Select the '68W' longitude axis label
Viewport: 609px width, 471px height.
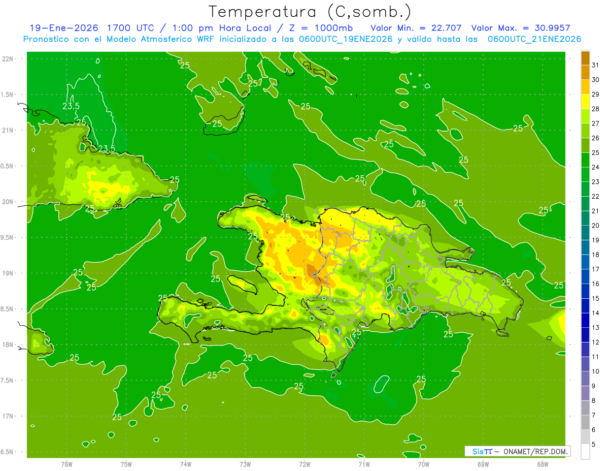(x=542, y=464)
